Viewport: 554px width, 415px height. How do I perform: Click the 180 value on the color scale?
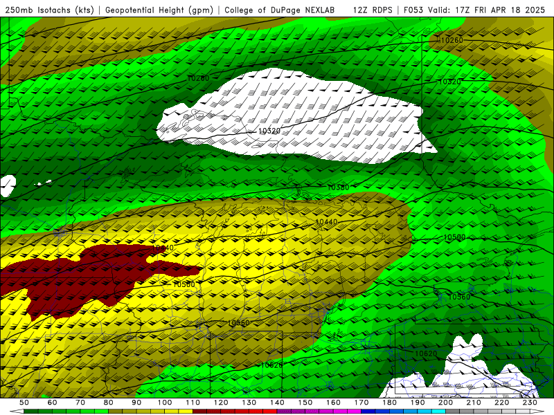(x=390, y=403)
